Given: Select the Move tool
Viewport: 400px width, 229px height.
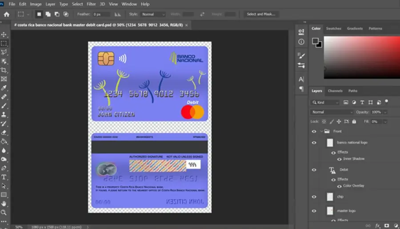Looking at the screenshot, I should click(4, 34).
